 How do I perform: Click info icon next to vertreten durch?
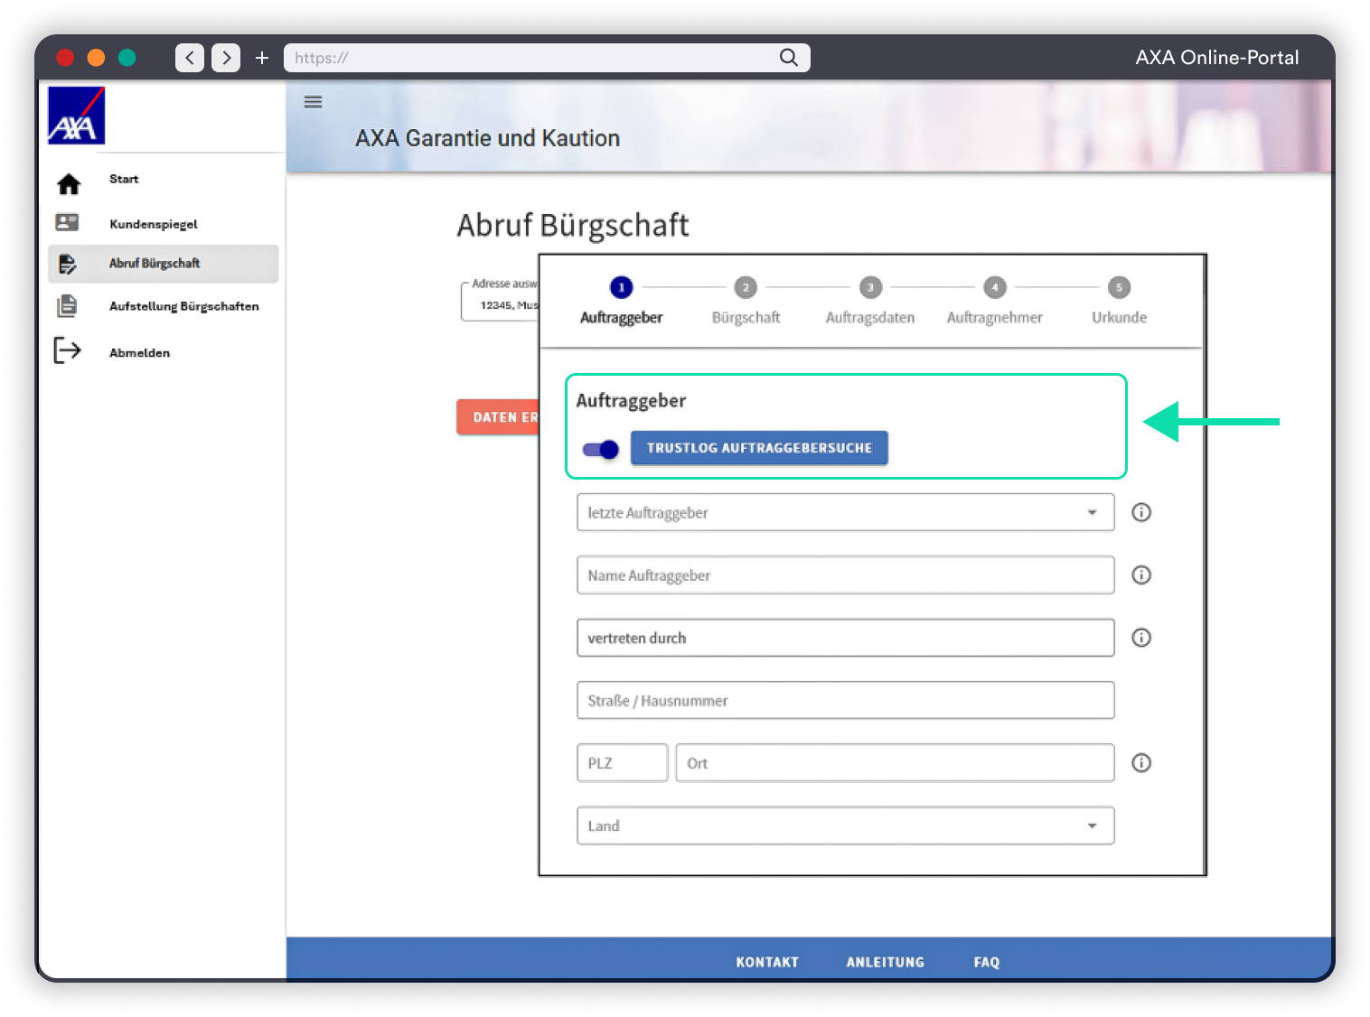(1141, 638)
